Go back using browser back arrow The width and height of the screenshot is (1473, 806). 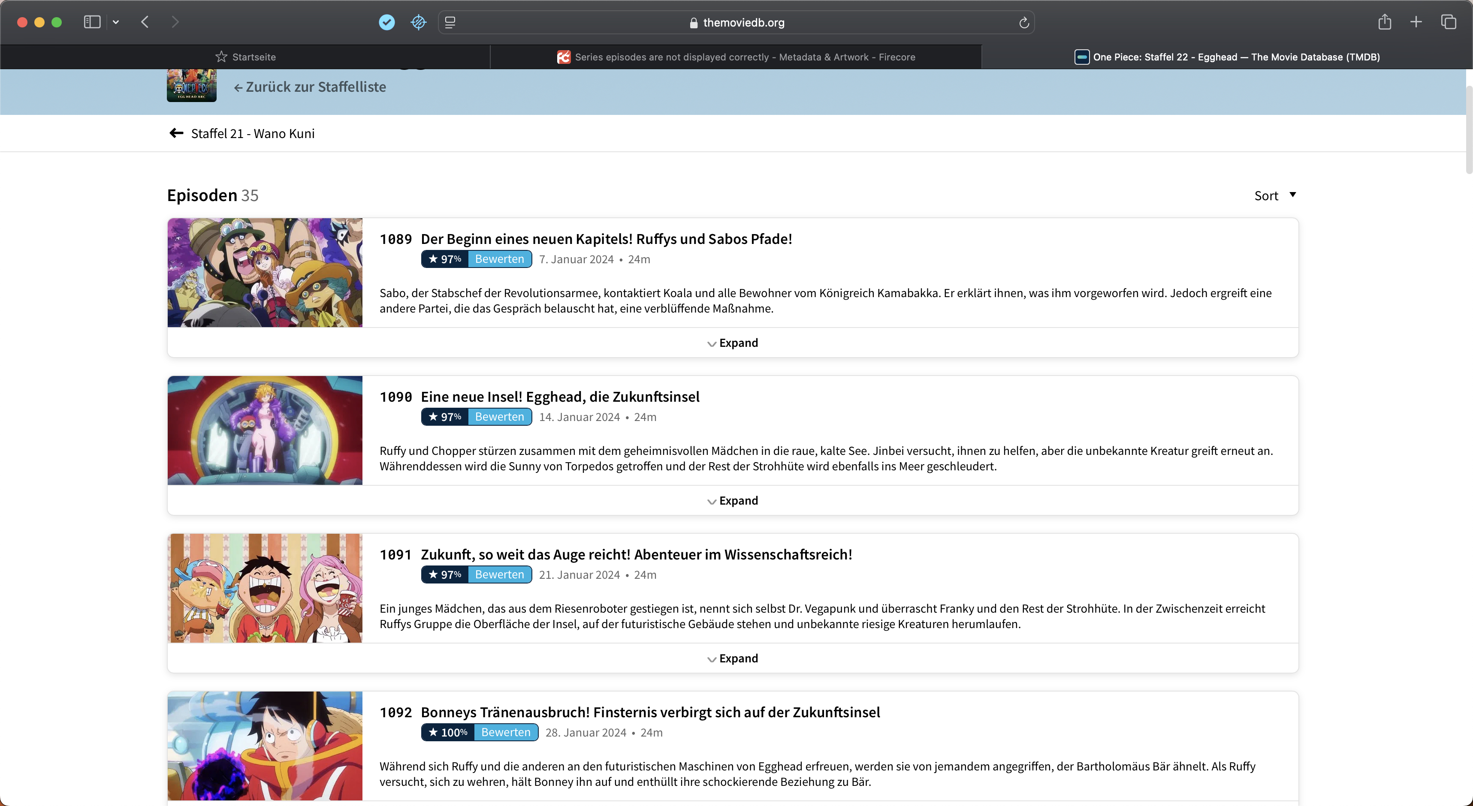click(x=145, y=22)
